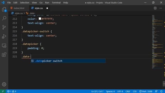The height and width of the screenshot is (93, 165).
Task: Click text-align property on line 216
Action: coord(35,36)
